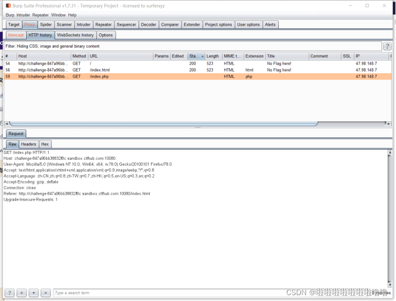
Task: Open the User options tab
Action: coord(248,25)
